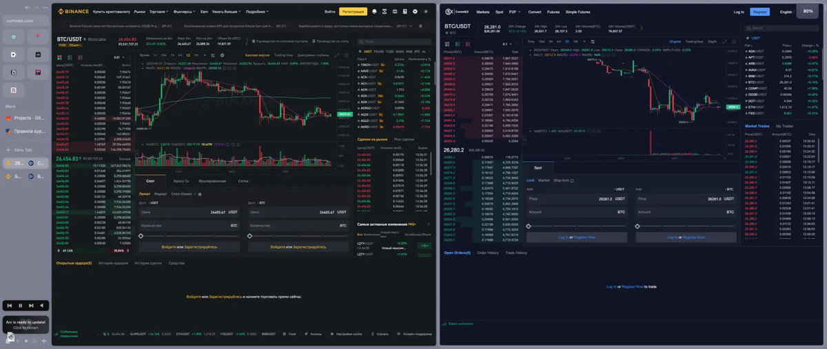This screenshot has height=349, width=827.
Task: Click the Binance logo
Action: pos(74,12)
